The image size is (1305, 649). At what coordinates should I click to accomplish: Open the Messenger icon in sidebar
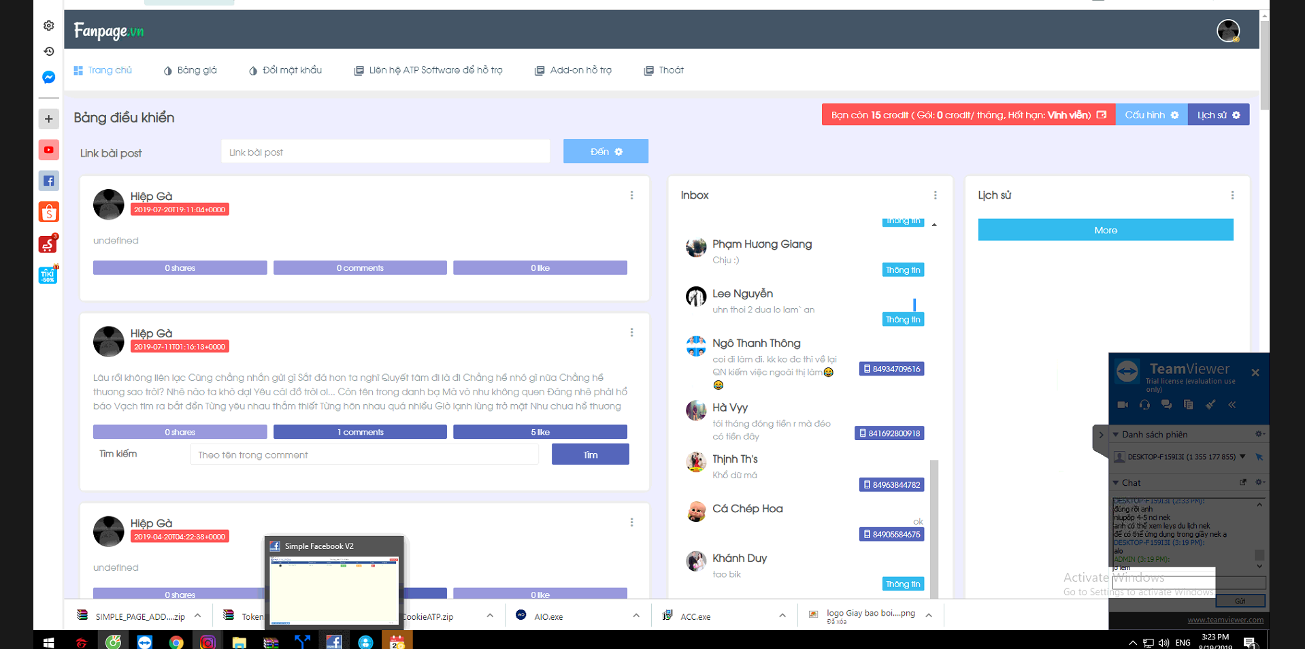click(x=49, y=78)
